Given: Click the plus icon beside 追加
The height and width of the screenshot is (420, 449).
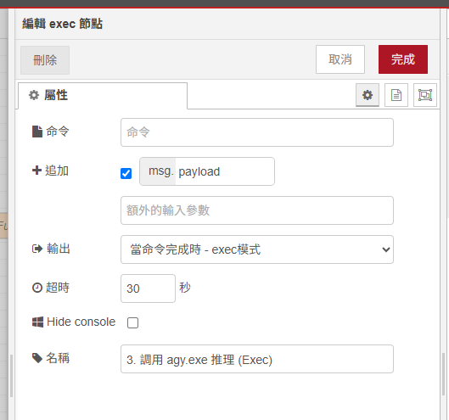Looking at the screenshot, I should (x=37, y=171).
